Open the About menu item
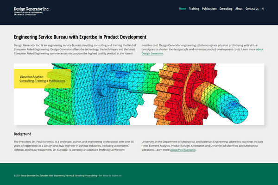The image size is (278, 185). click(239, 8)
